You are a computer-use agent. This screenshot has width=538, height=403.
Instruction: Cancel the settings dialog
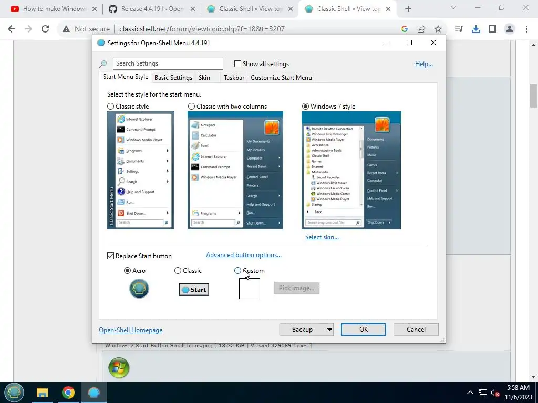pos(416,330)
